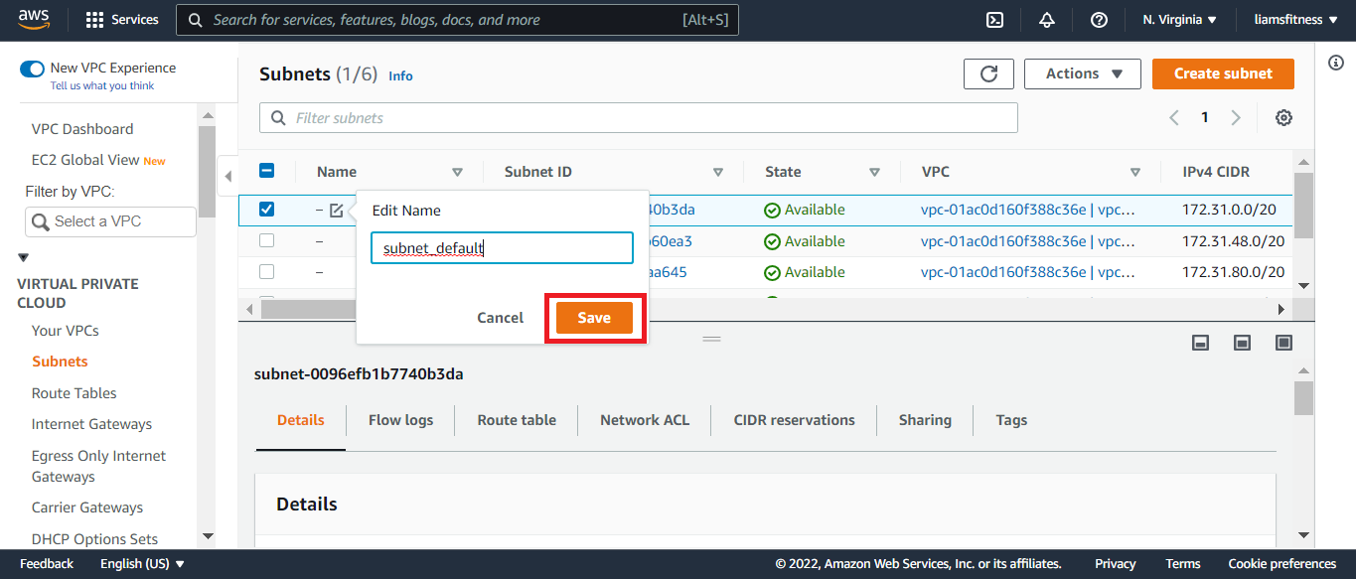Open AWS CloudShell terminal icon
The width and height of the screenshot is (1356, 579).
click(993, 20)
